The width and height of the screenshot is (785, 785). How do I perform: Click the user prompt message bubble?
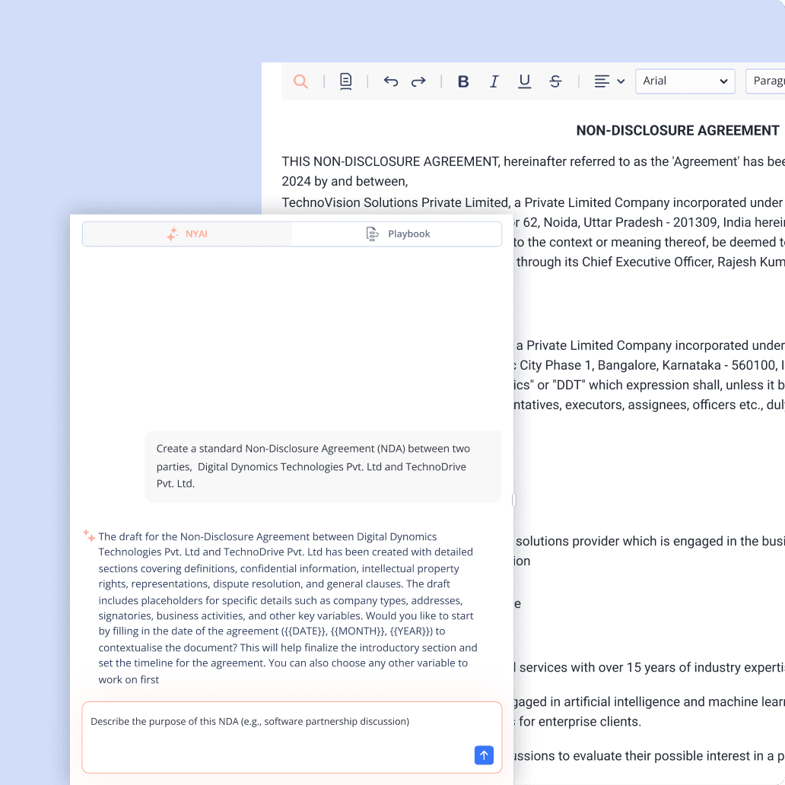pos(323,466)
